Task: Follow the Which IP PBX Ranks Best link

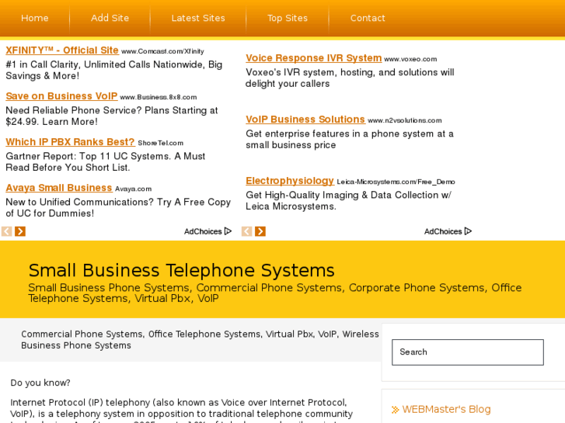Action: coord(70,142)
